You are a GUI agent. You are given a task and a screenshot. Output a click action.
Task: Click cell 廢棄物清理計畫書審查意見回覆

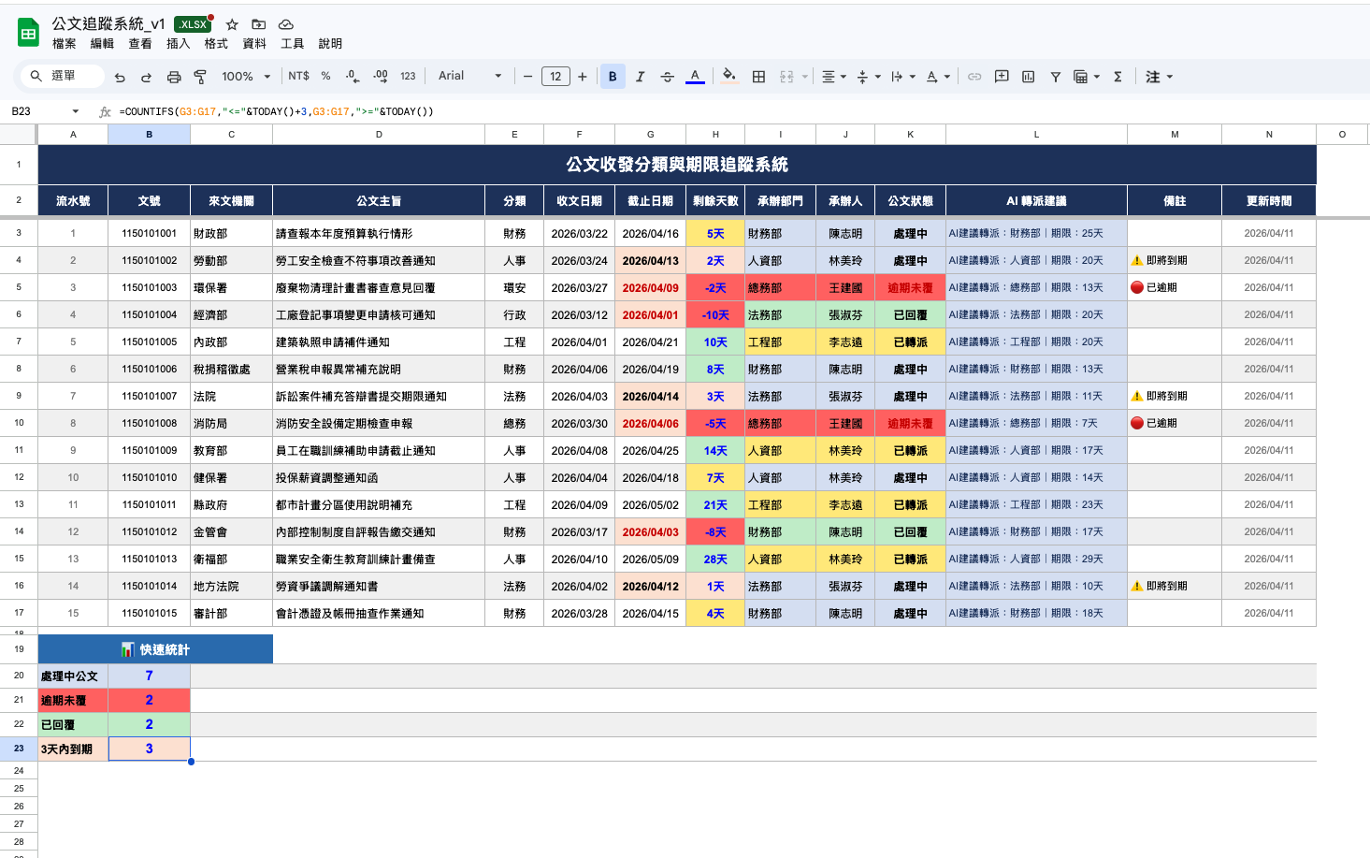[x=379, y=288]
